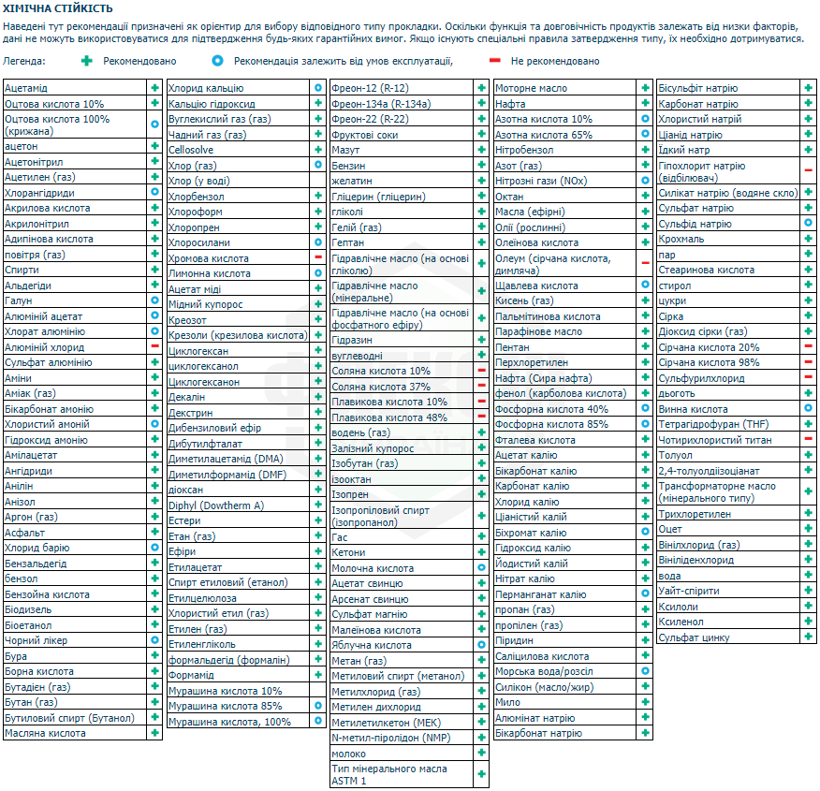820x791 pixels.
Task: Click the circle icon next to Щавлева кислота
Action: (645, 285)
